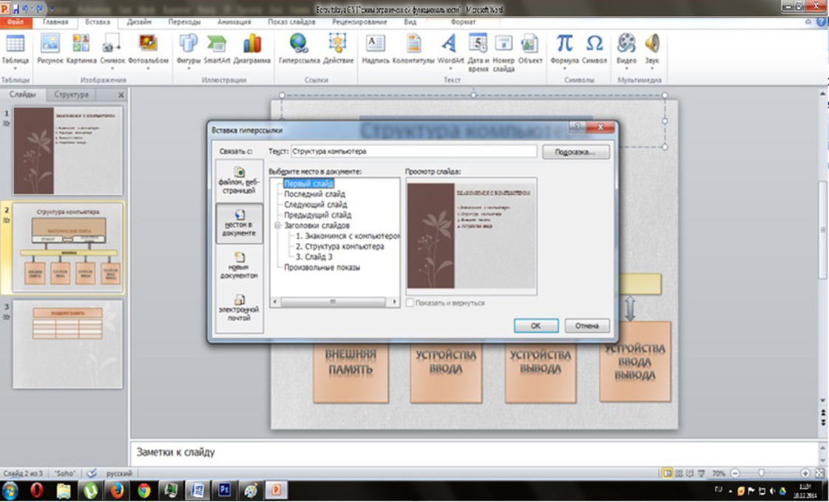829x502 pixels.
Task: Insert a SmartArt graphic
Action: 217,46
